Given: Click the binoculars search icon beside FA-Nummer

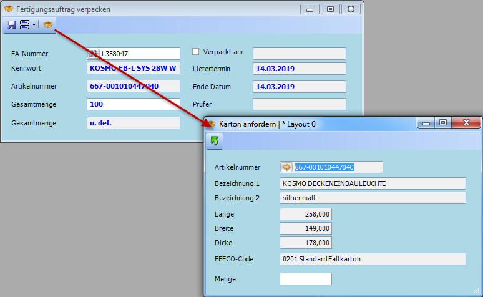Looking at the screenshot, I should tap(94, 54).
